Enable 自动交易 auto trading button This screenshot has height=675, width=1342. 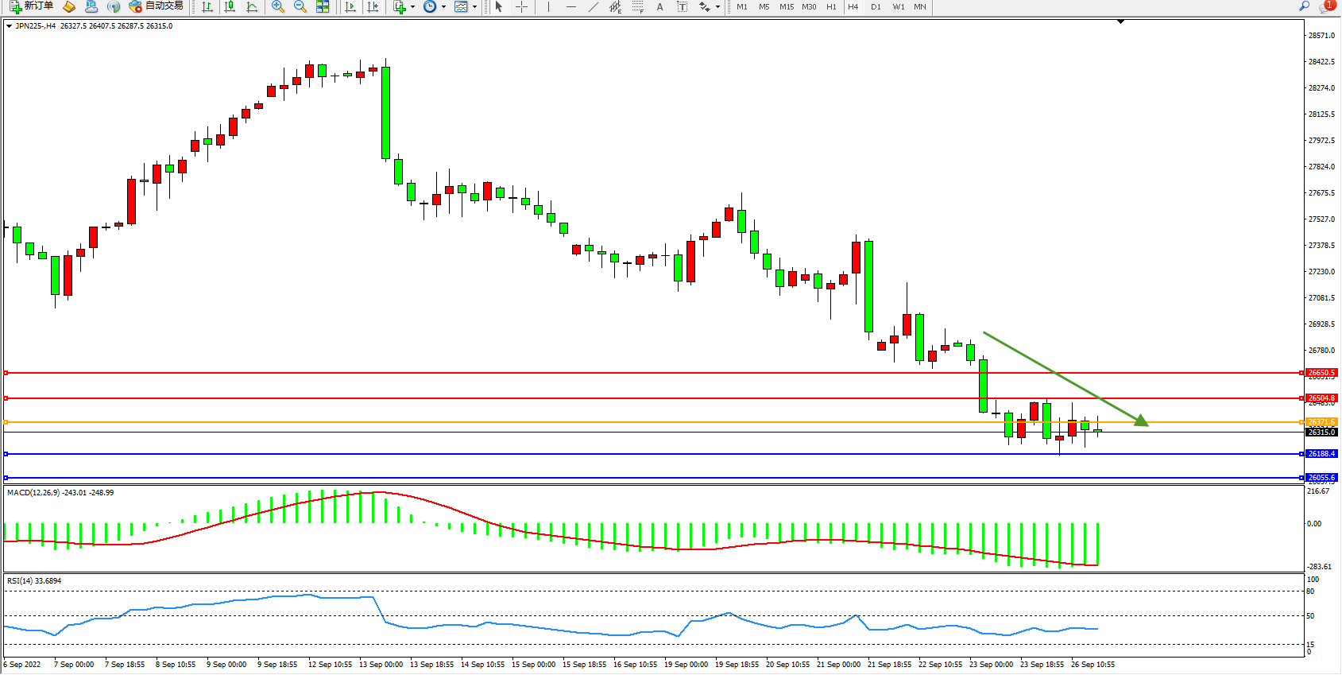[x=157, y=6]
